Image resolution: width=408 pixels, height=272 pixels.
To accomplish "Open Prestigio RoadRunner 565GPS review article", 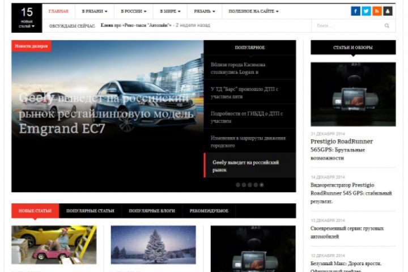I will point(342,150).
